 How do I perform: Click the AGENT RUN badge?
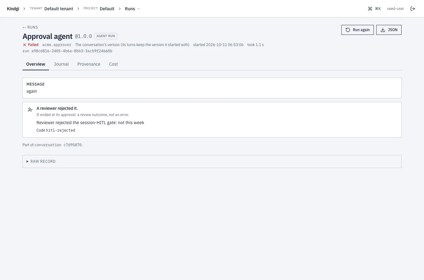coord(106,36)
